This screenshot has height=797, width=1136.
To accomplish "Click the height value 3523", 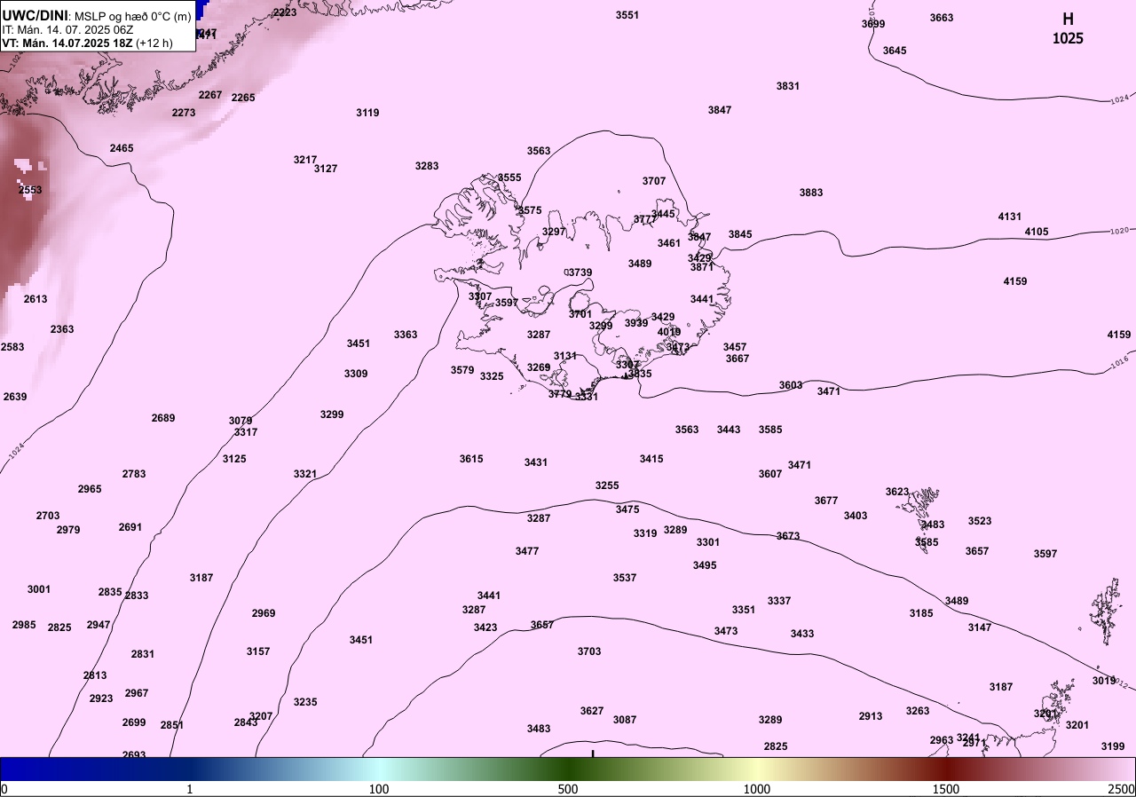I will point(980,521).
